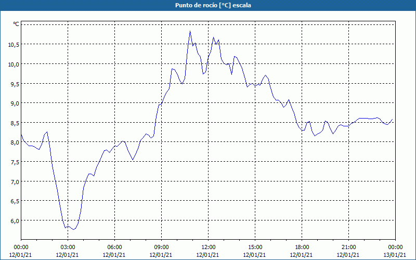Select the 6,0 y-axis value
The image size is (416, 260).
pos(15,220)
